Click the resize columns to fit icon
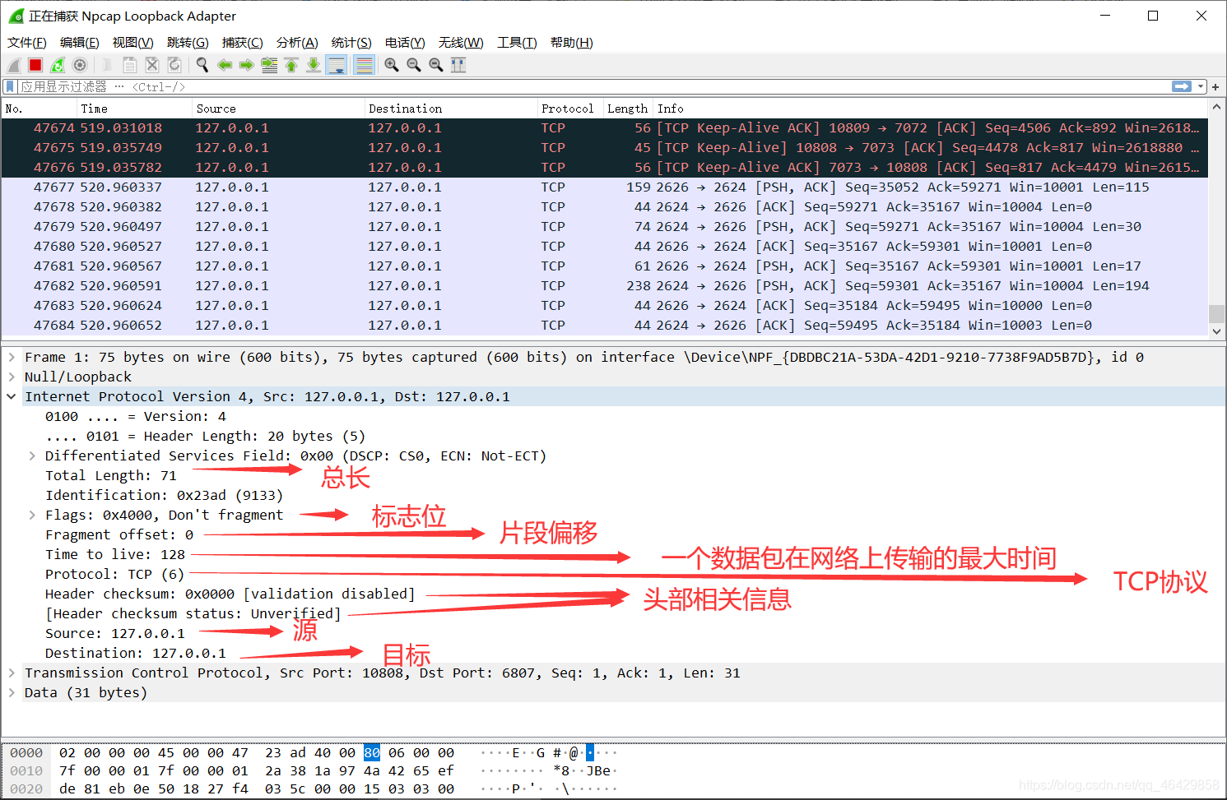The height and width of the screenshot is (800, 1227). [458, 65]
